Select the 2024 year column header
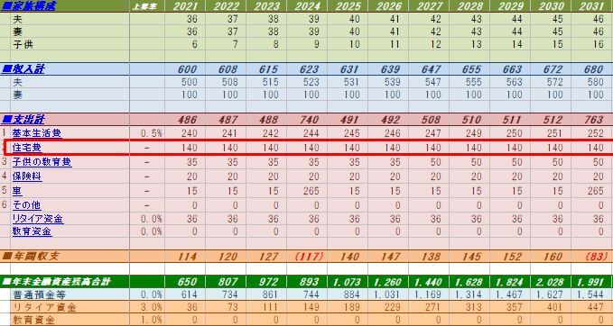613x326 pixels. (x=307, y=5)
